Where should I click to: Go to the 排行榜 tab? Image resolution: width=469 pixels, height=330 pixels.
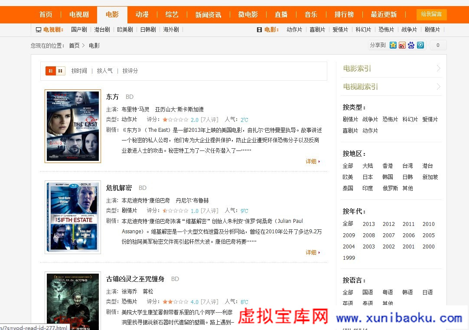pos(344,15)
